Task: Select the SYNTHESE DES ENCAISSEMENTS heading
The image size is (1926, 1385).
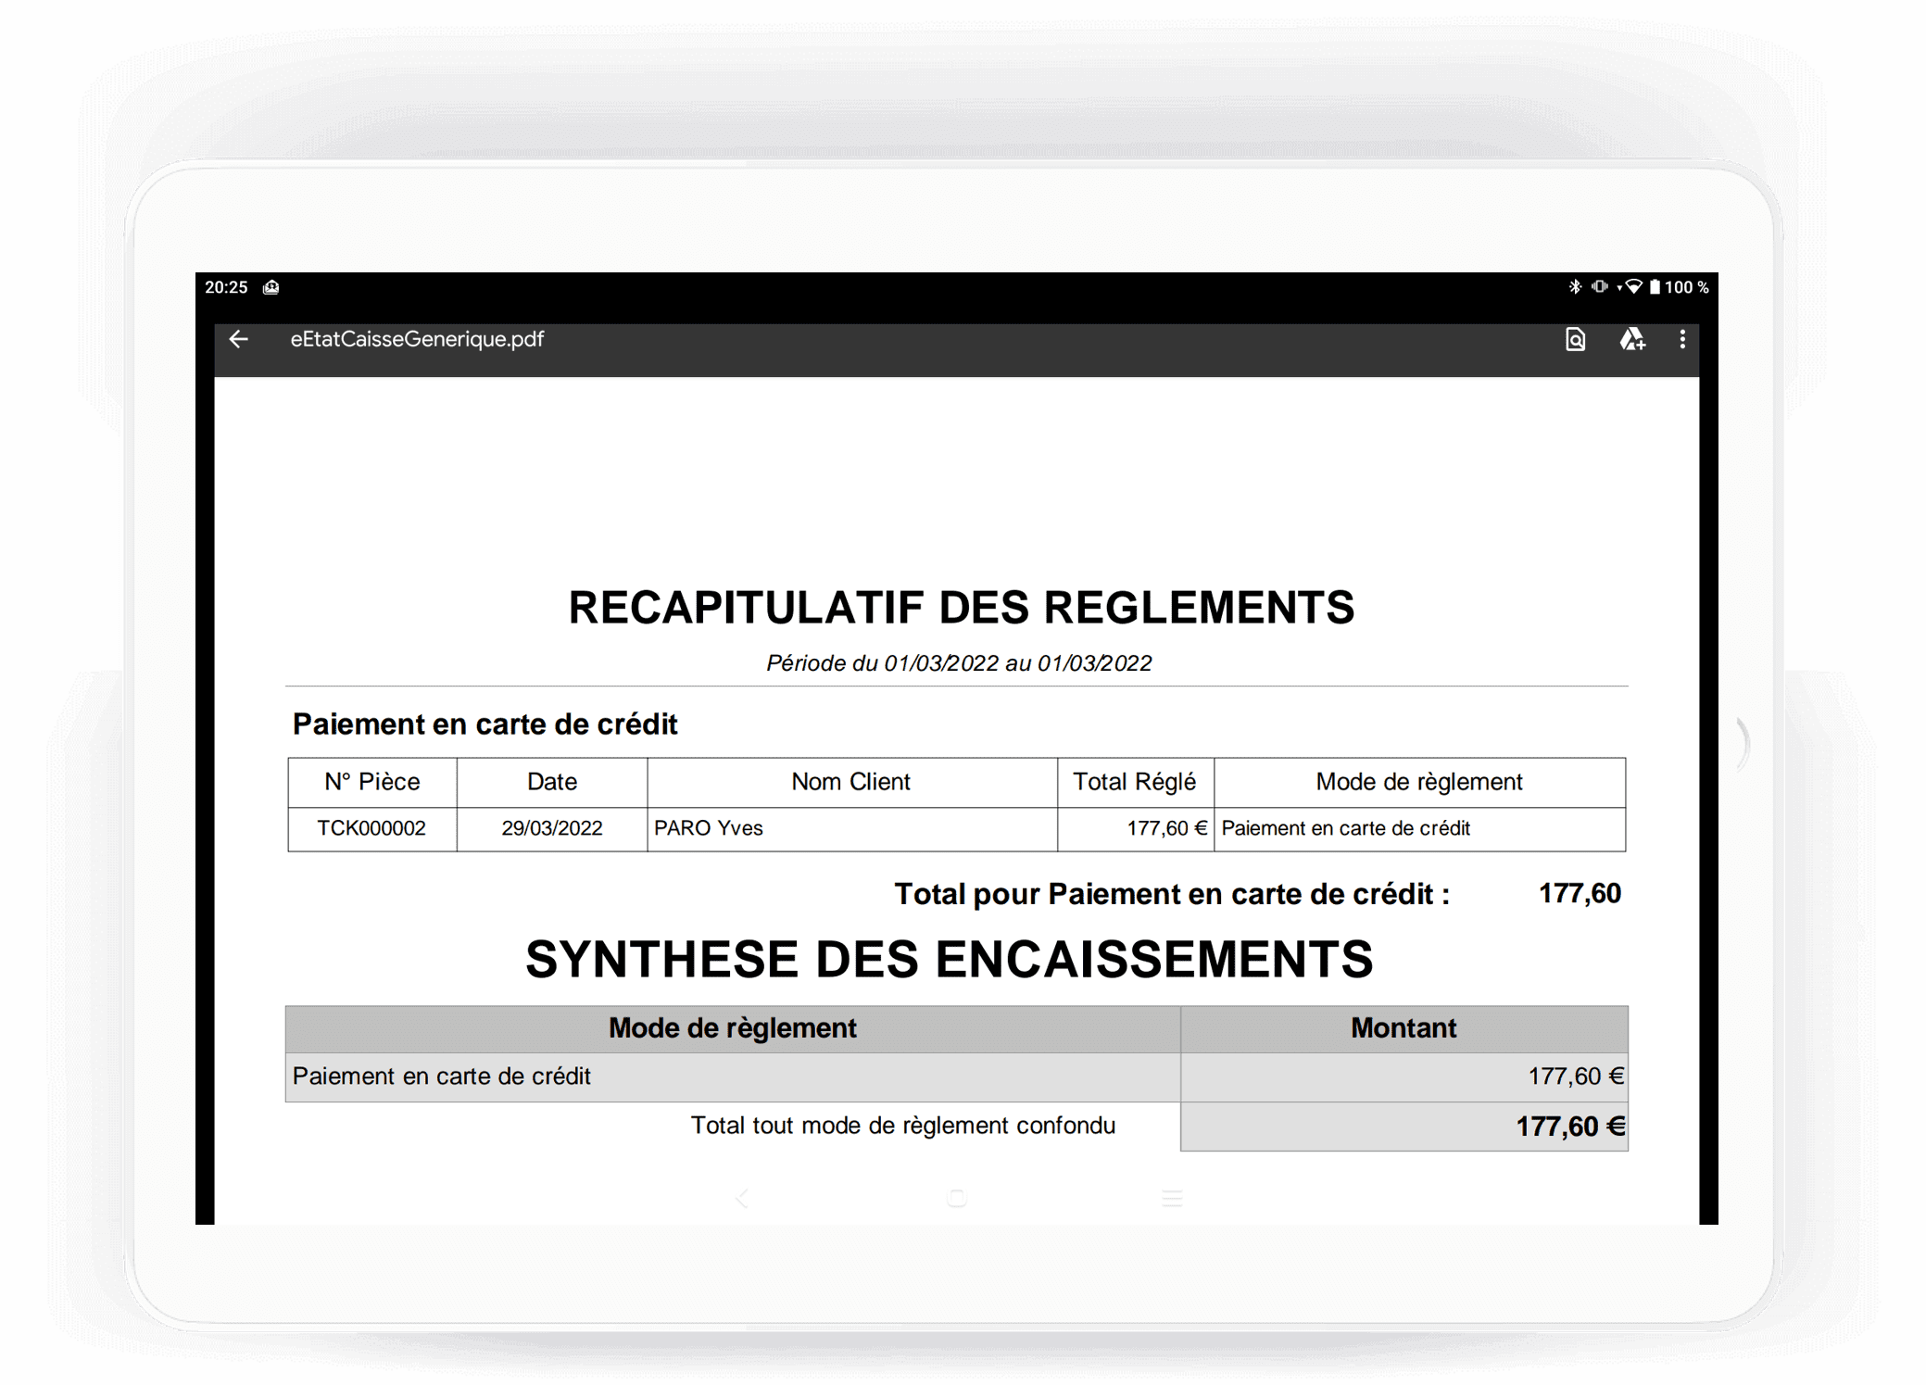Action: click(949, 959)
